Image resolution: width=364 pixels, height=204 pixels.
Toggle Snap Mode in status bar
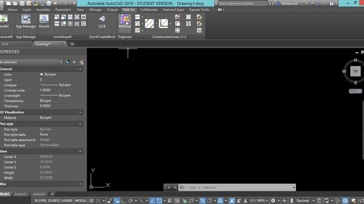[x=98, y=201]
